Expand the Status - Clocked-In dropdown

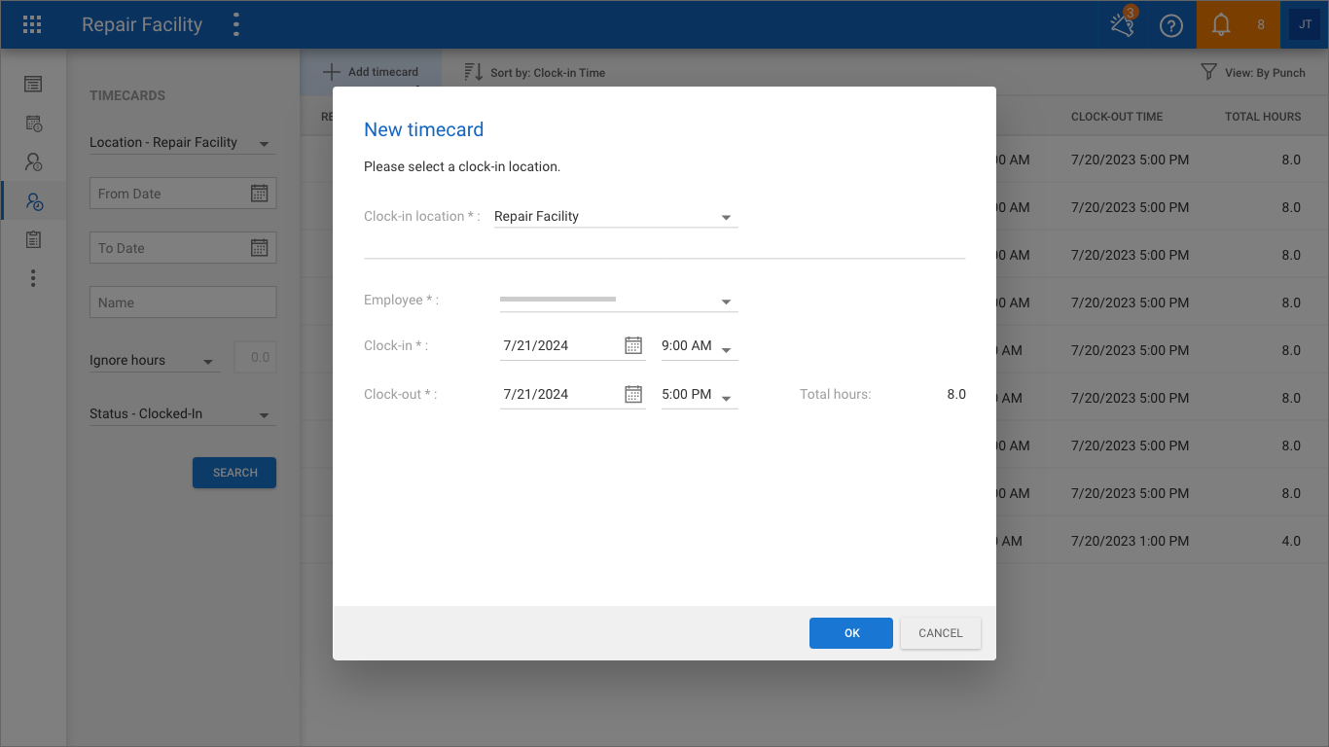click(264, 416)
